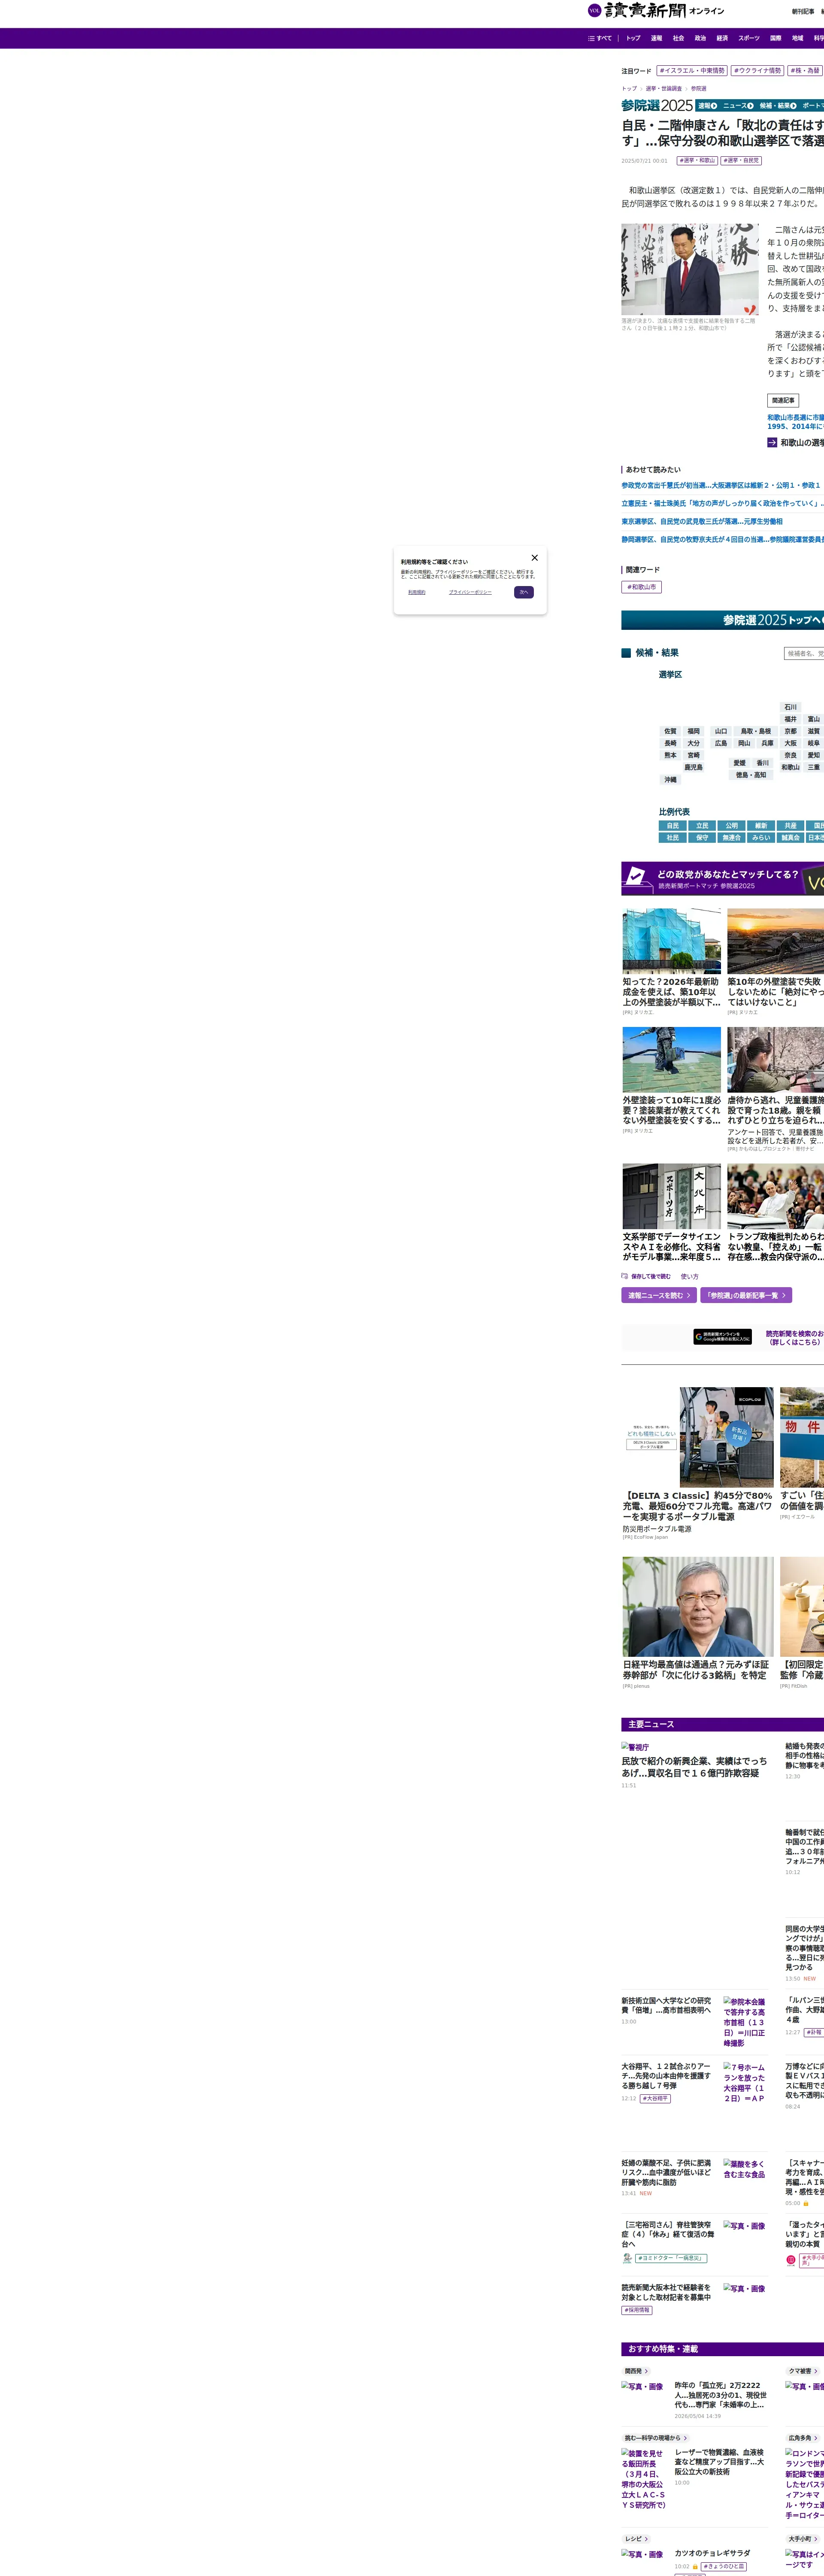Click the 保存して後で読む folder icon
Screen dimensions: 824x2576
(625, 1276)
